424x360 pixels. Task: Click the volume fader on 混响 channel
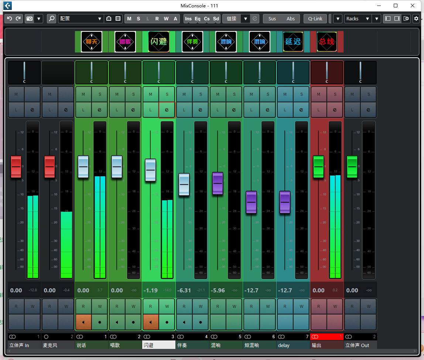coord(218,183)
